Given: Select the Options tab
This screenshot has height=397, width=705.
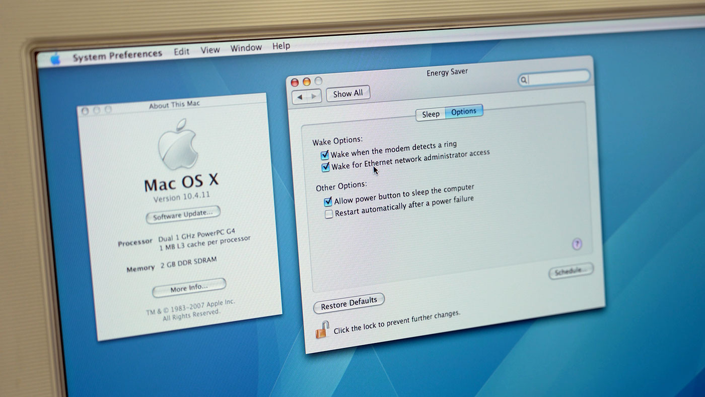Looking at the screenshot, I should [x=464, y=111].
